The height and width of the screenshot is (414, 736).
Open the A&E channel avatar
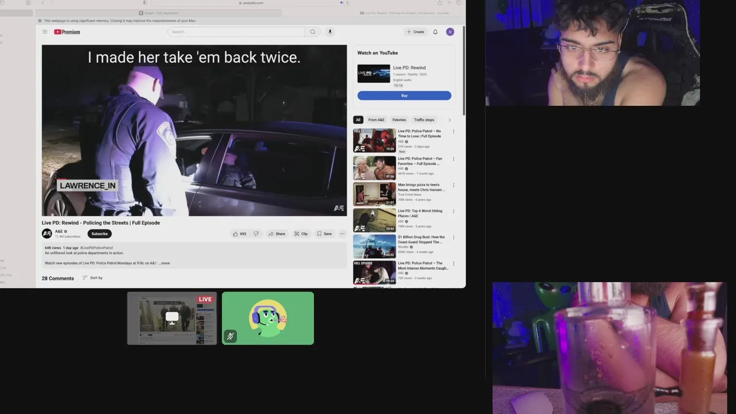[47, 233]
